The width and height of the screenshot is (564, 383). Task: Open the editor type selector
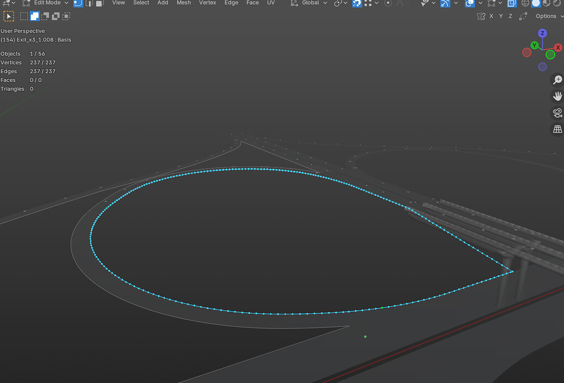(9, 3)
